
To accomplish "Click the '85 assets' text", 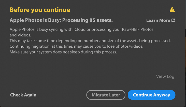I will pos(101,20).
